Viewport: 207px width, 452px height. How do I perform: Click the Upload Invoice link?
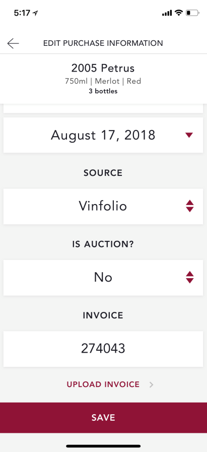103,384
